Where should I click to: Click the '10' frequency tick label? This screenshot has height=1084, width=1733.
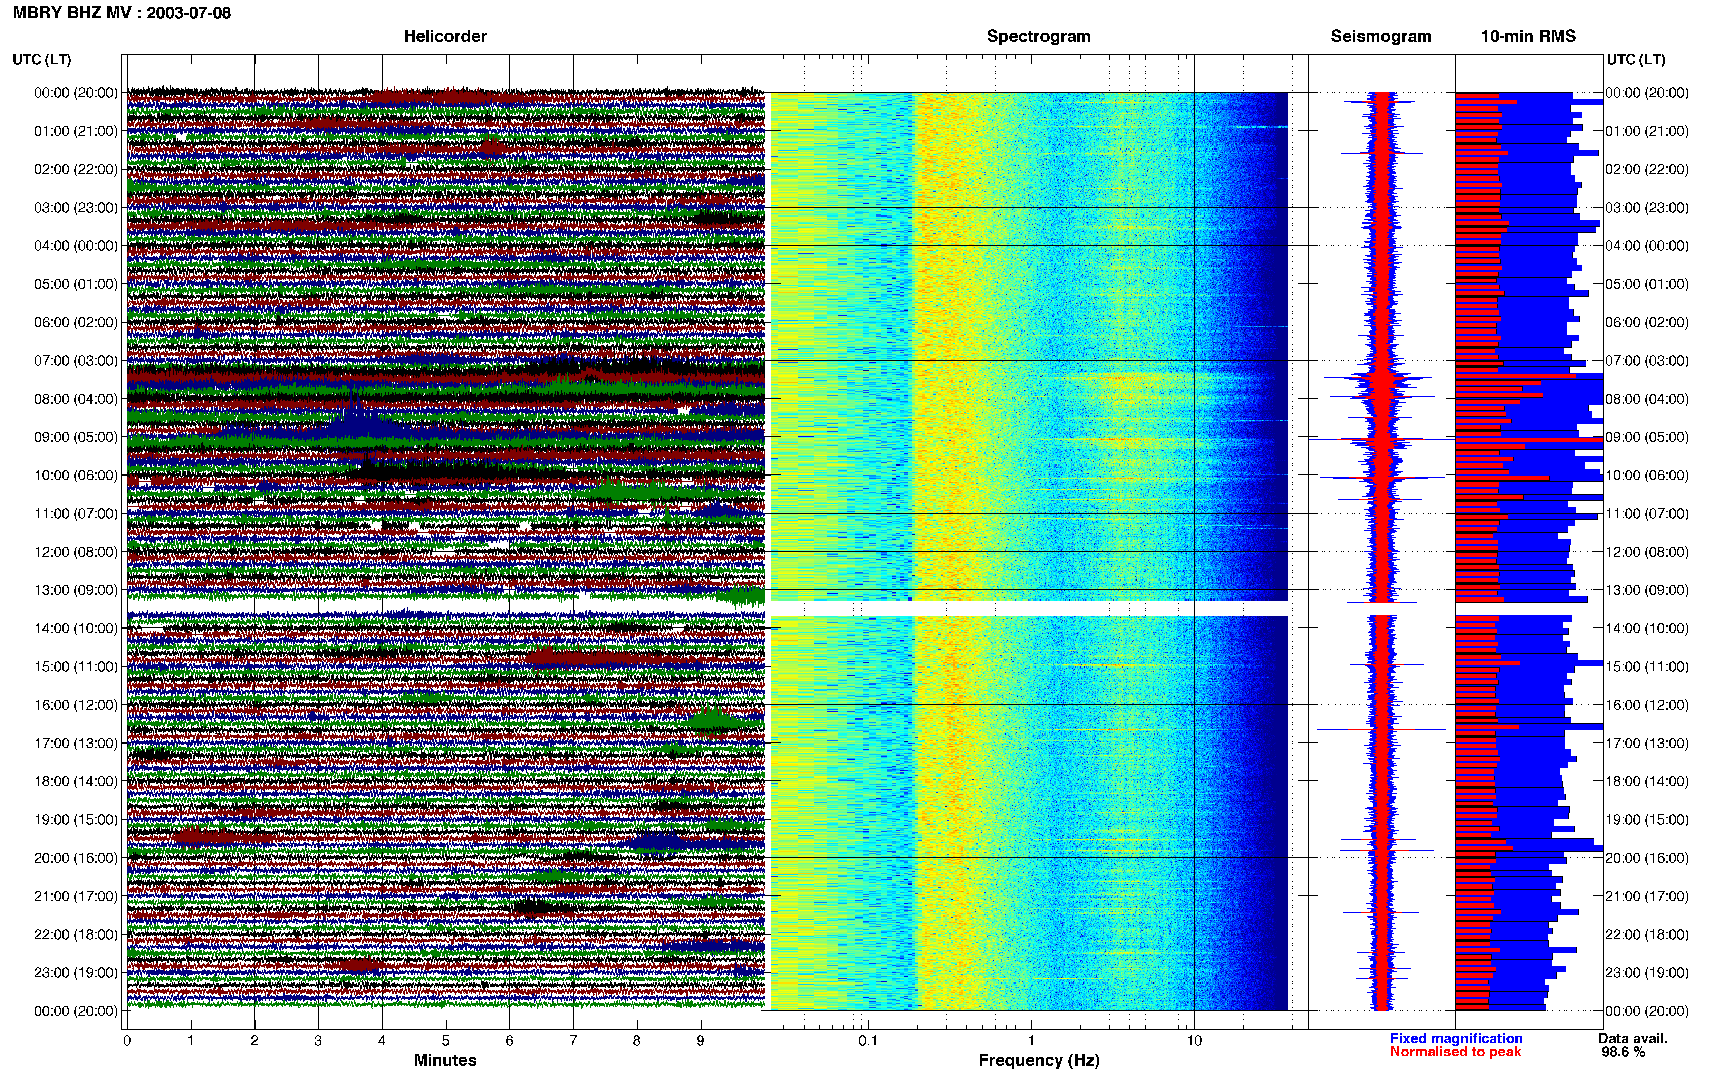1194,1041
